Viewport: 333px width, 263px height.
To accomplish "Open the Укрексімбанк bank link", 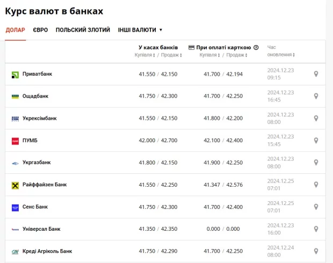I will click(x=40, y=118).
